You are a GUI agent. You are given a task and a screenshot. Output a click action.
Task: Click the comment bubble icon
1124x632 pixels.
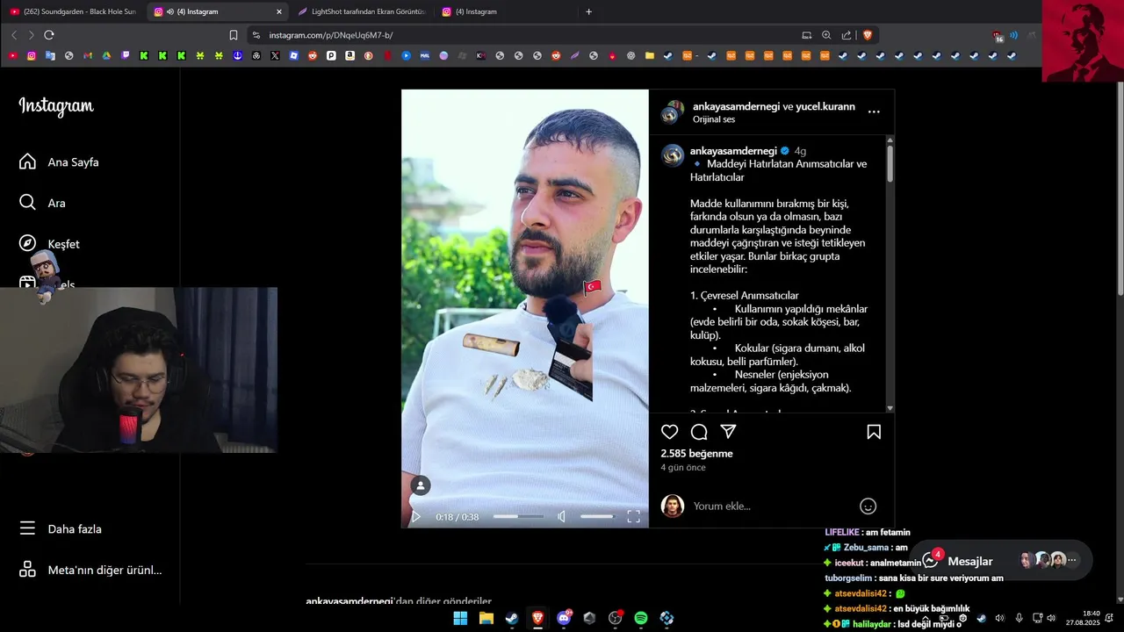pyautogui.click(x=699, y=432)
